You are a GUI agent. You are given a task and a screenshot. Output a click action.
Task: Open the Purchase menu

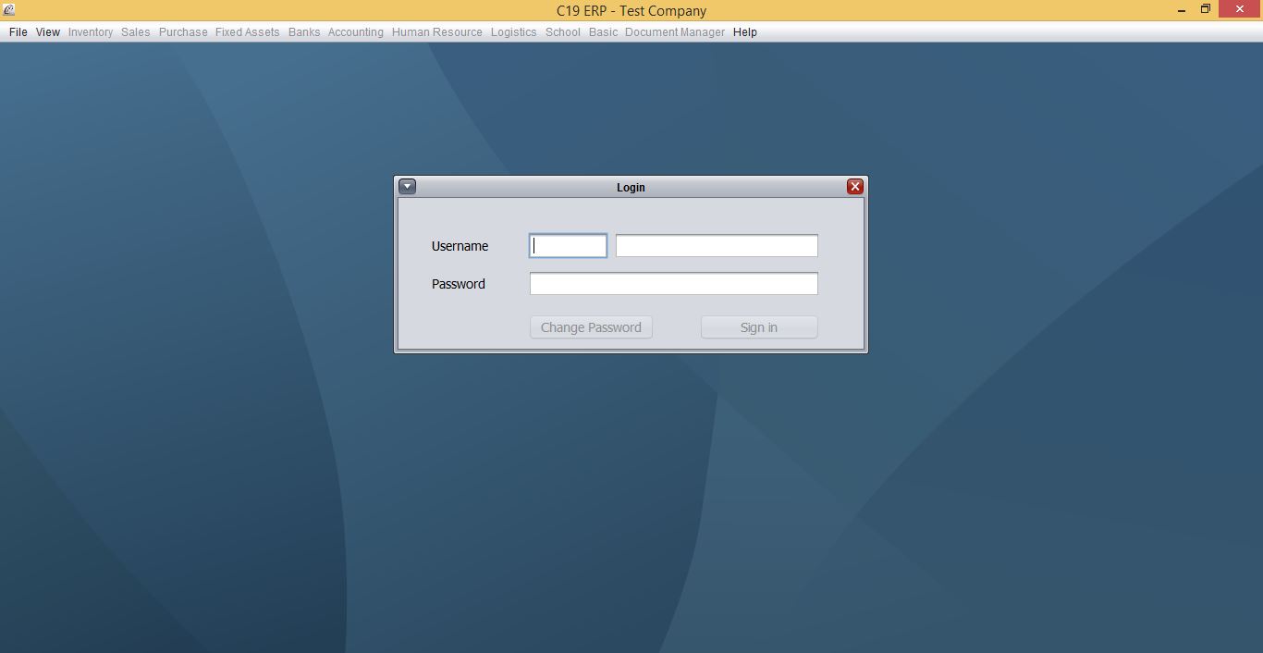tap(183, 32)
